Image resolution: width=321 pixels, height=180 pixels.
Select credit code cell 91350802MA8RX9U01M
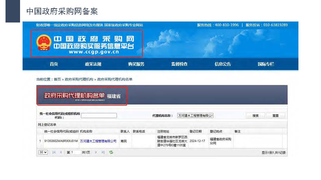click(61, 141)
